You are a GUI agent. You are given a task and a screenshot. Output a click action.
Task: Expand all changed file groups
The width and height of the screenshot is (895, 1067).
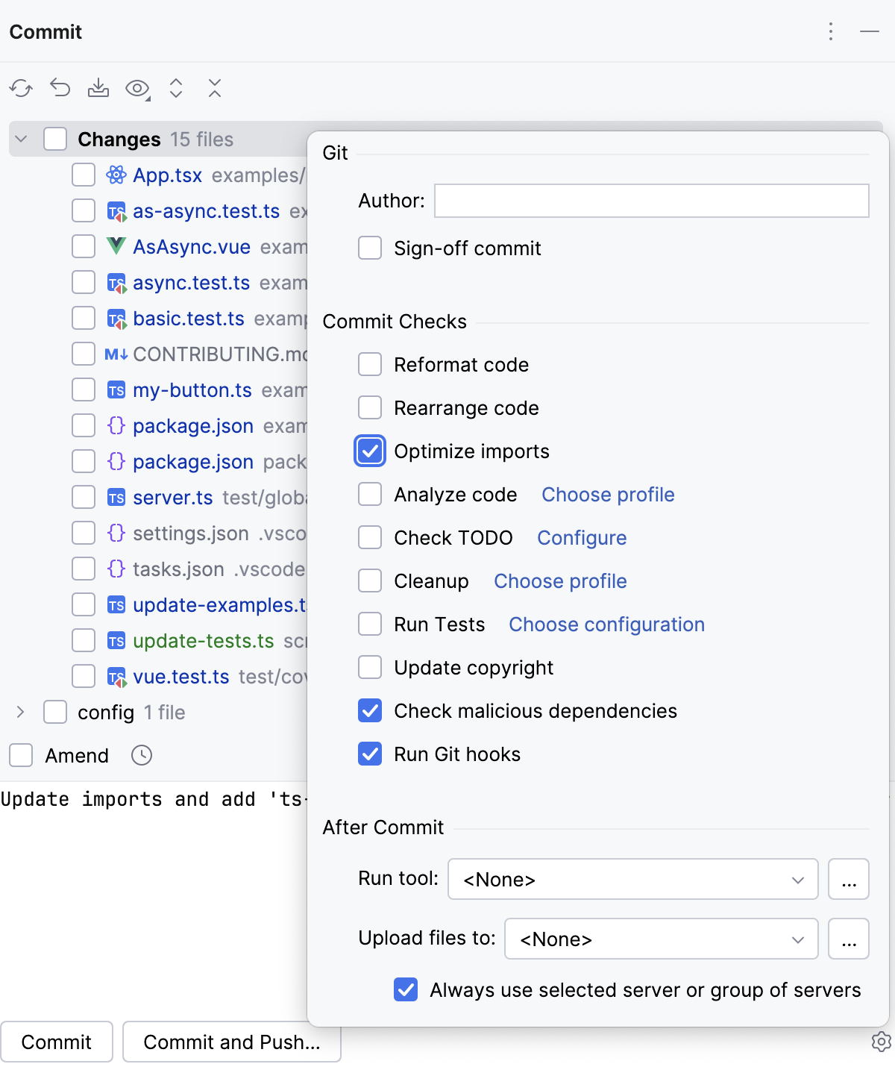[176, 88]
